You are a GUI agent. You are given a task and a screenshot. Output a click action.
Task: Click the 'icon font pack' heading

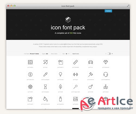click(x=68, y=27)
